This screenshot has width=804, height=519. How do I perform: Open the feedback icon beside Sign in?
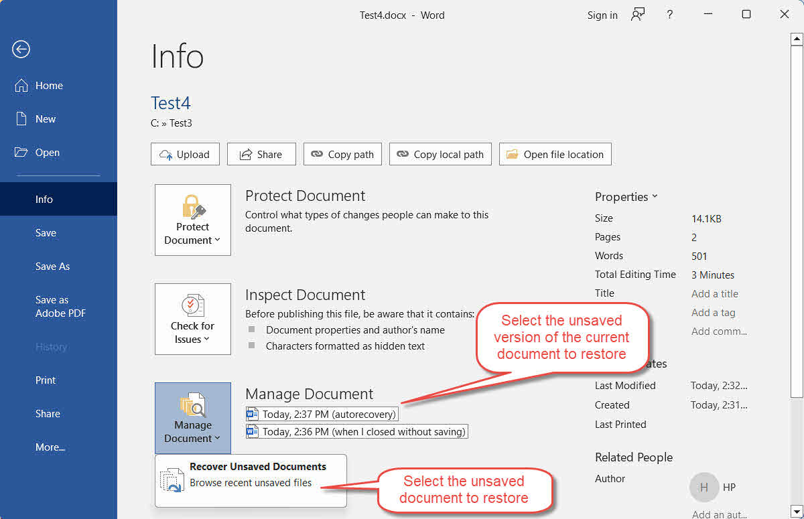[x=638, y=15]
